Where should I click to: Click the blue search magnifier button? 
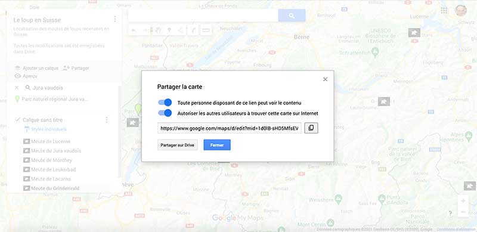coord(292,16)
